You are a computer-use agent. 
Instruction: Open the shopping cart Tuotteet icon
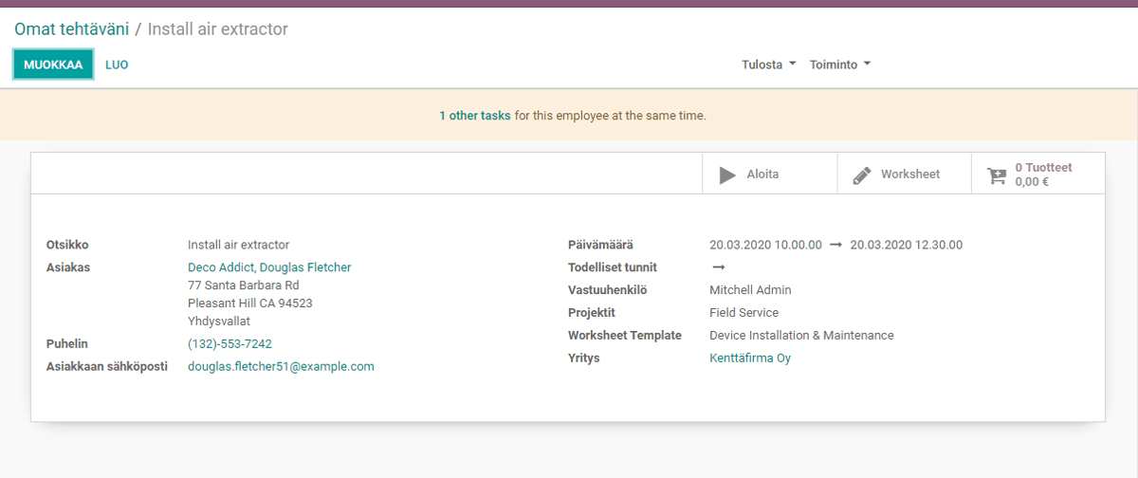point(996,175)
